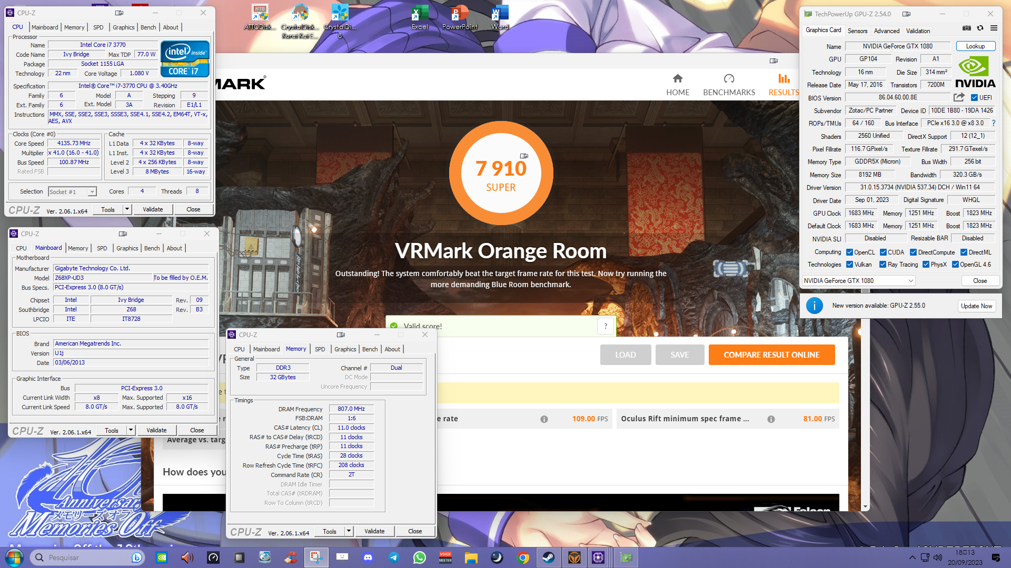Image resolution: width=1011 pixels, height=568 pixels.
Task: Click the NVIDIA logo in GPU-Z
Action: coord(975,72)
